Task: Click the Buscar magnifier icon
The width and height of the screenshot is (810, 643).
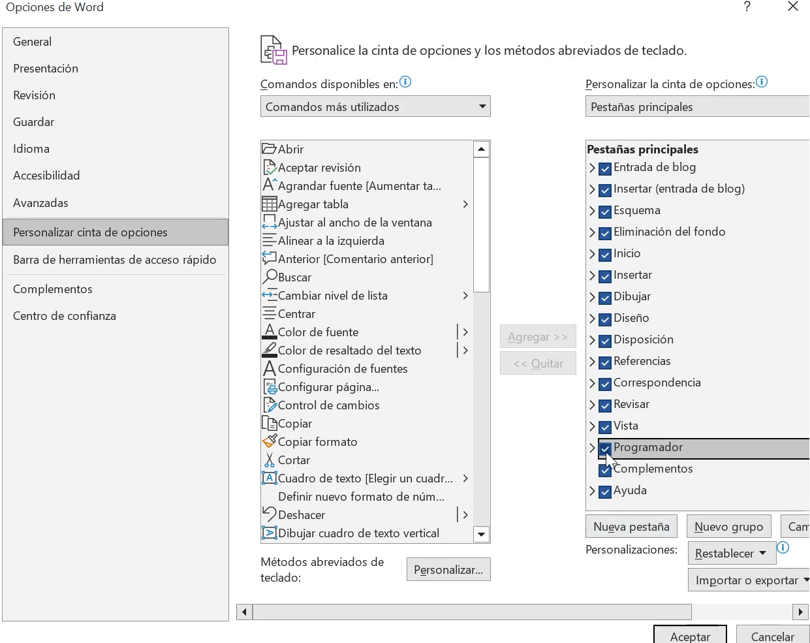Action: click(x=269, y=277)
